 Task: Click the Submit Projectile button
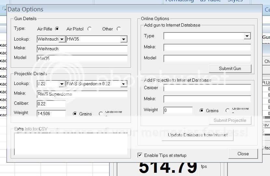(x=230, y=120)
